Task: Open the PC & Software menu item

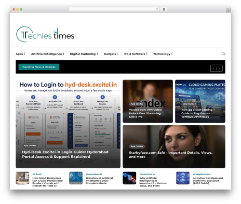Action: click(x=134, y=54)
